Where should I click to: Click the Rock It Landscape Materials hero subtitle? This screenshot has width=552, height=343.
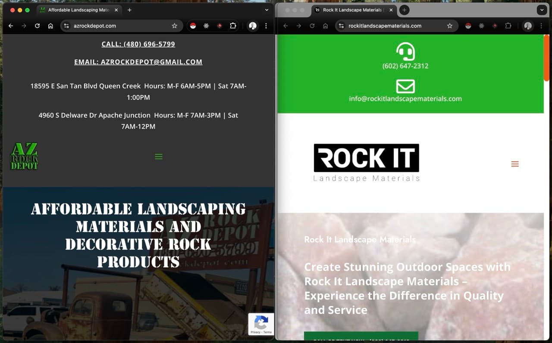(x=360, y=239)
